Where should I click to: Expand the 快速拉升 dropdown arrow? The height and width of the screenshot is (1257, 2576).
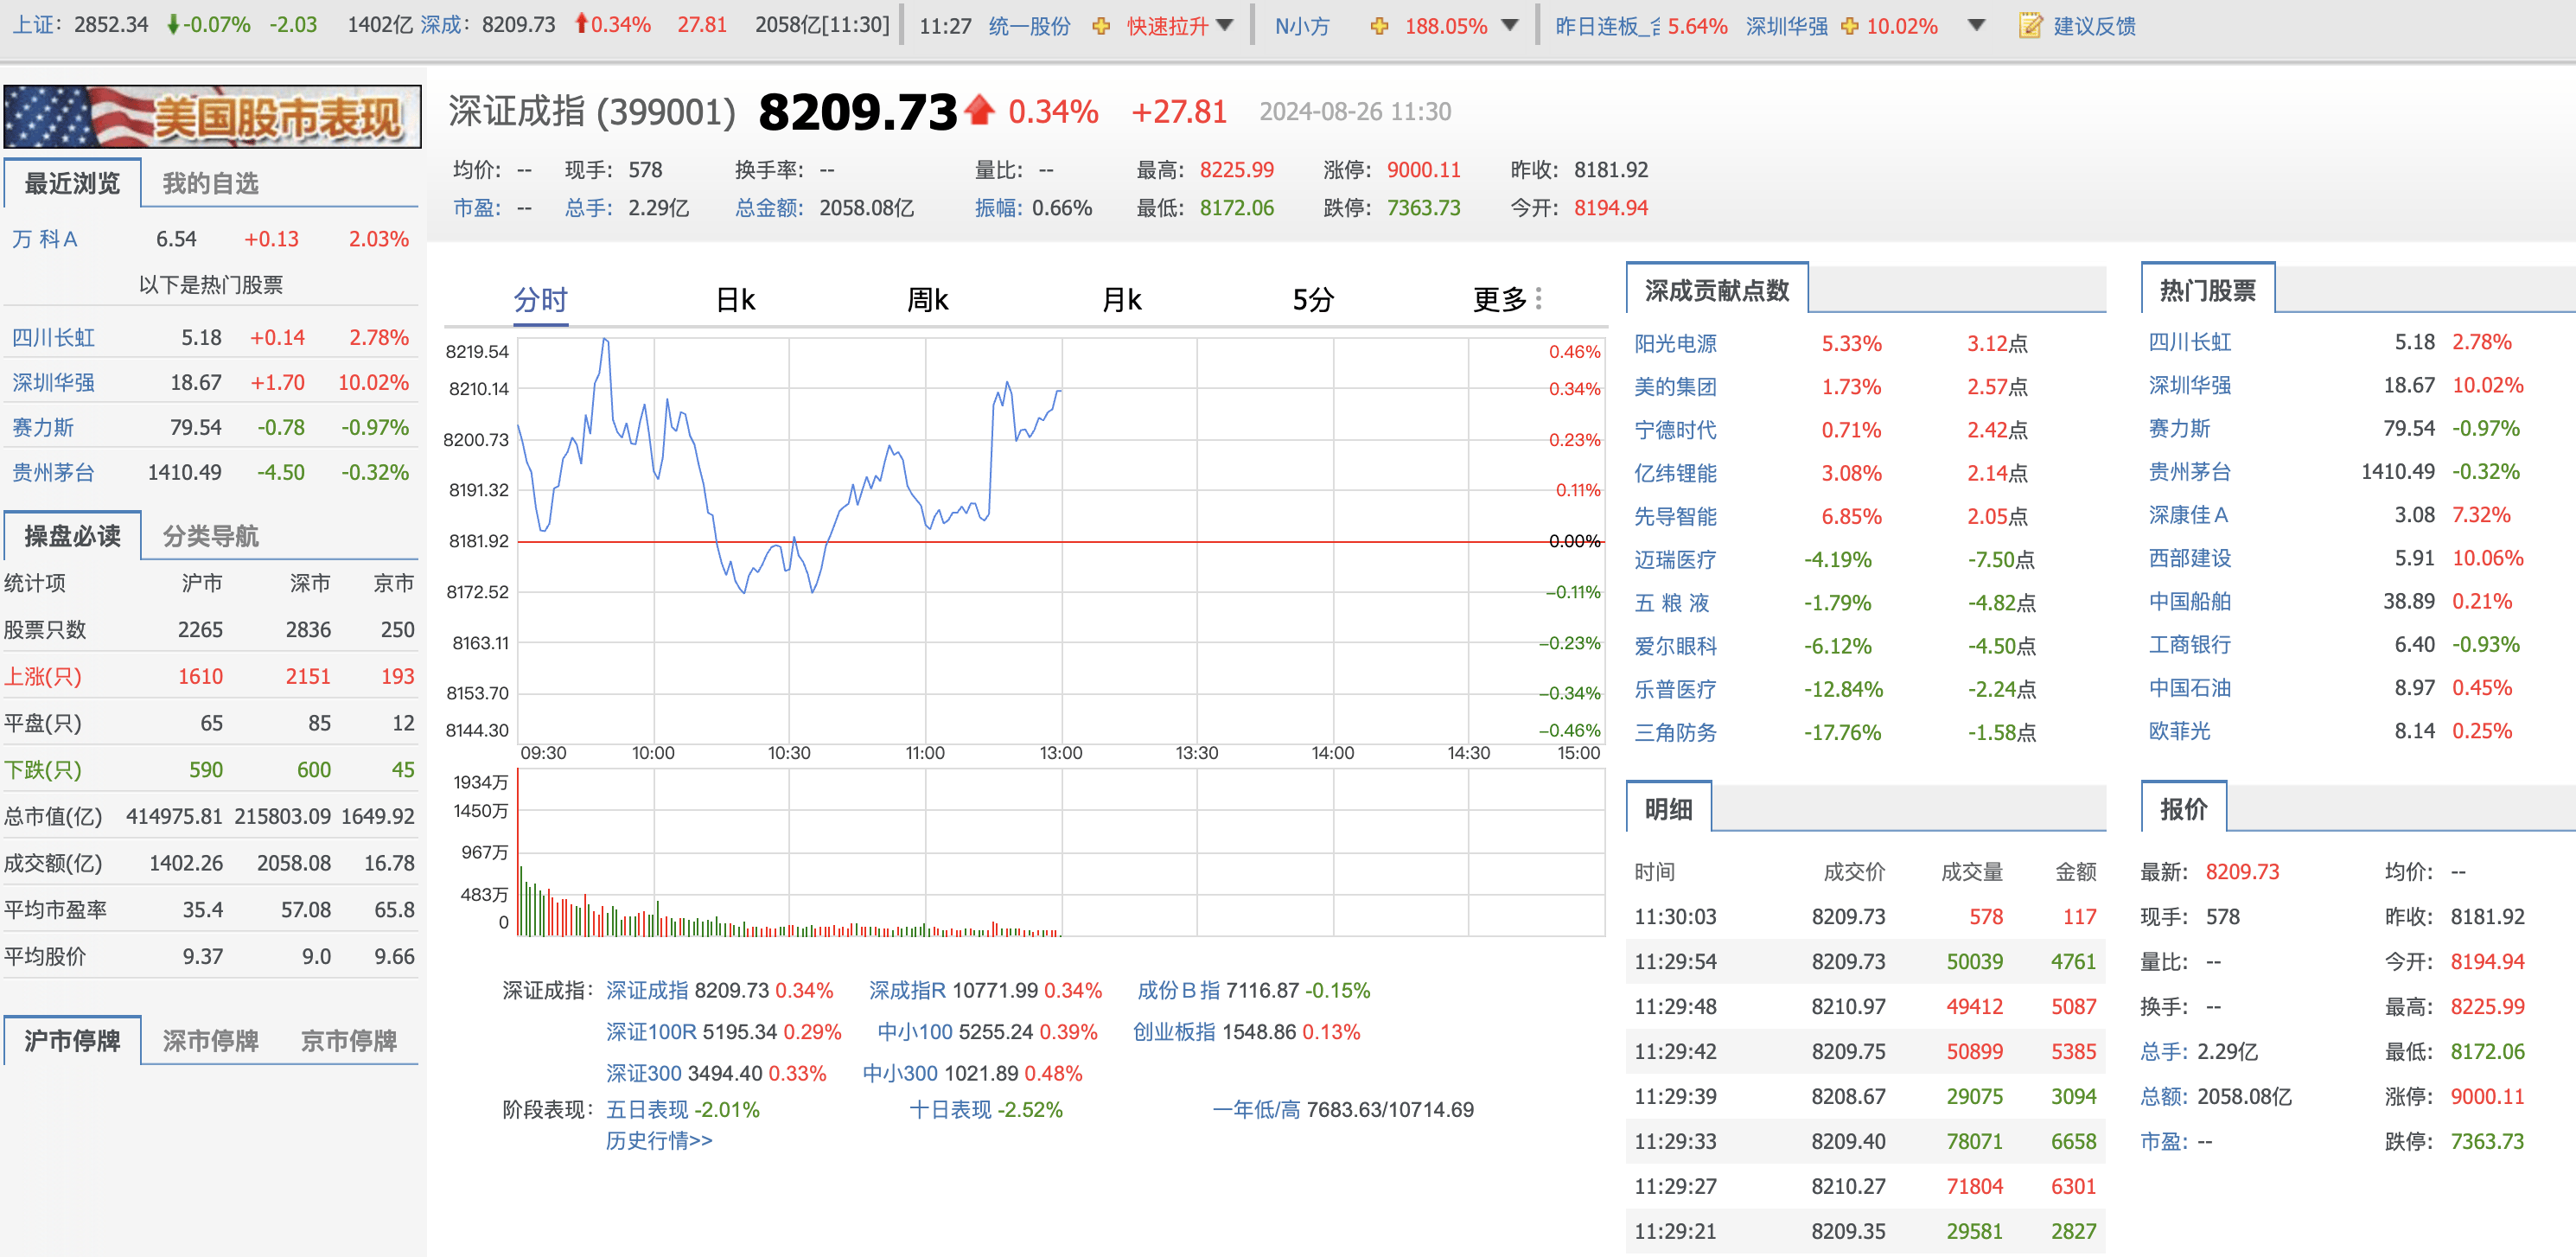(x=1226, y=25)
